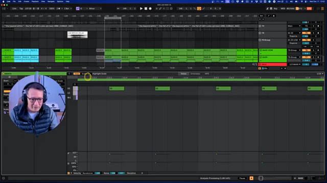Toggle the Link button
The image size is (327, 183).
(x=14, y=9)
